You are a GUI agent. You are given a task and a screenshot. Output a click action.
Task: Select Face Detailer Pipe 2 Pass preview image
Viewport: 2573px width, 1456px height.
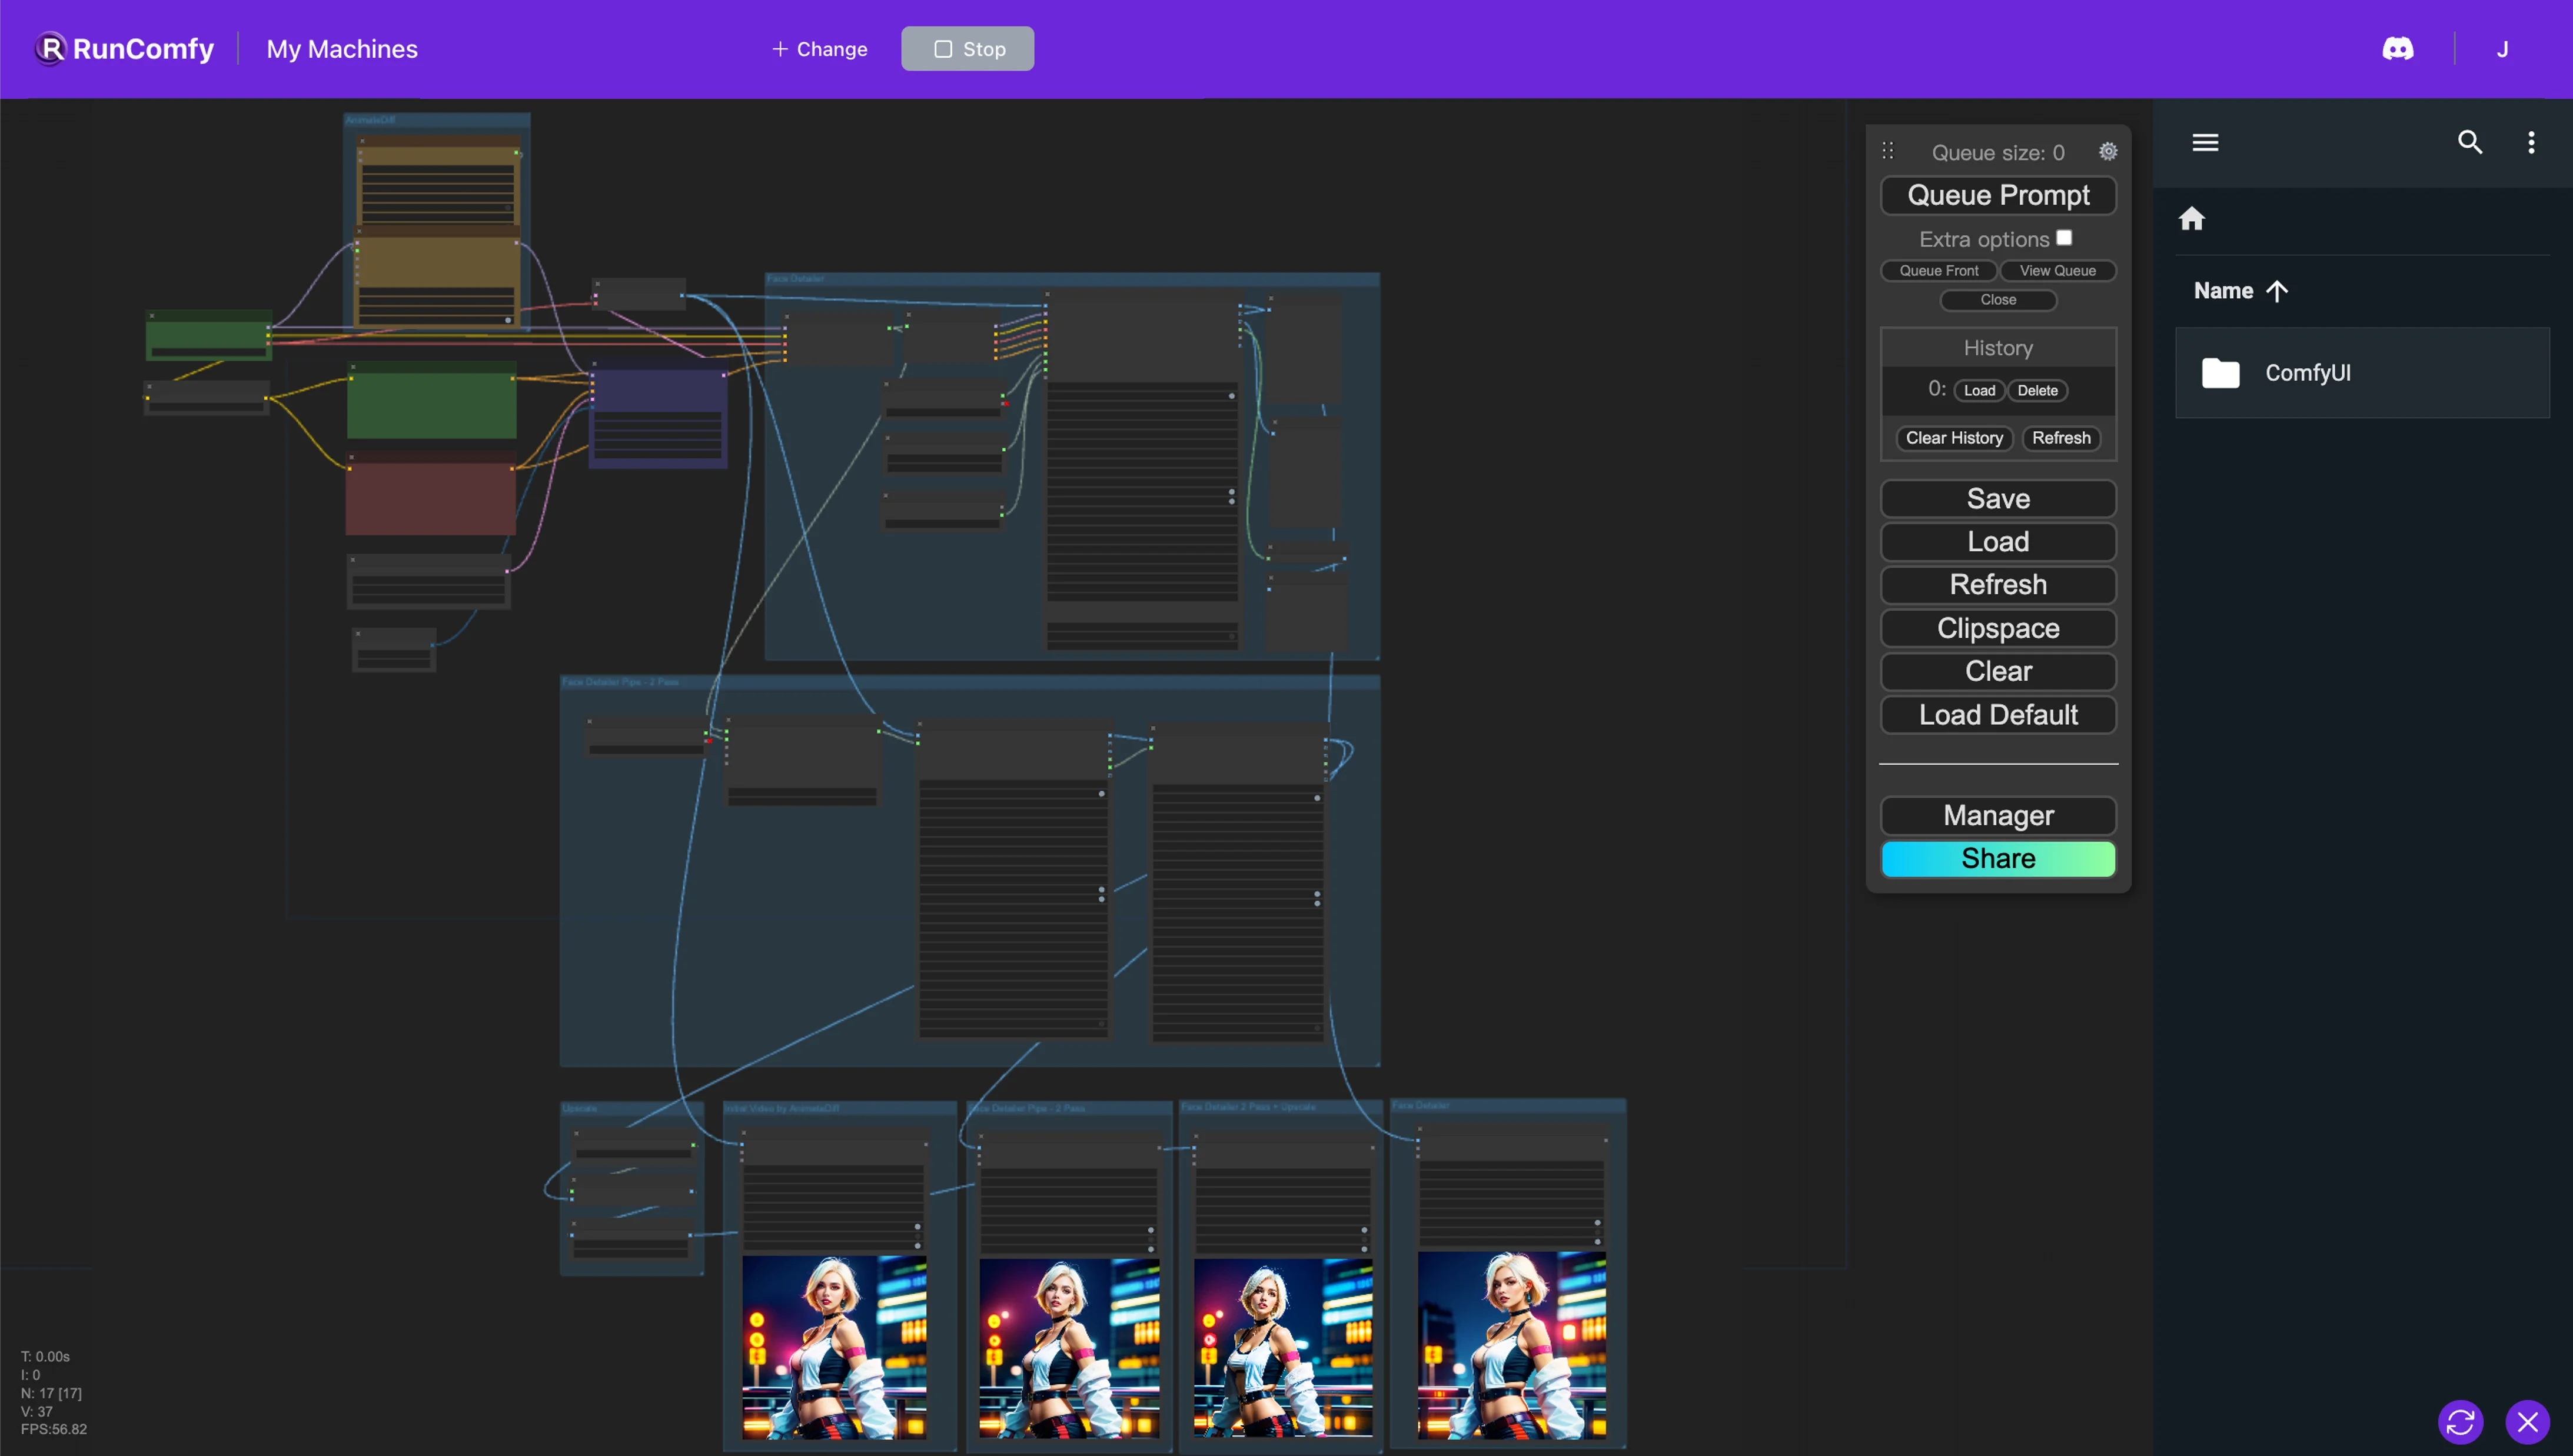1068,1348
